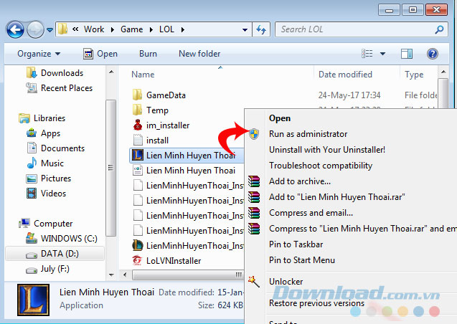Choose Open in the context menu
Viewport: 457px width, 324px height.
click(x=280, y=118)
